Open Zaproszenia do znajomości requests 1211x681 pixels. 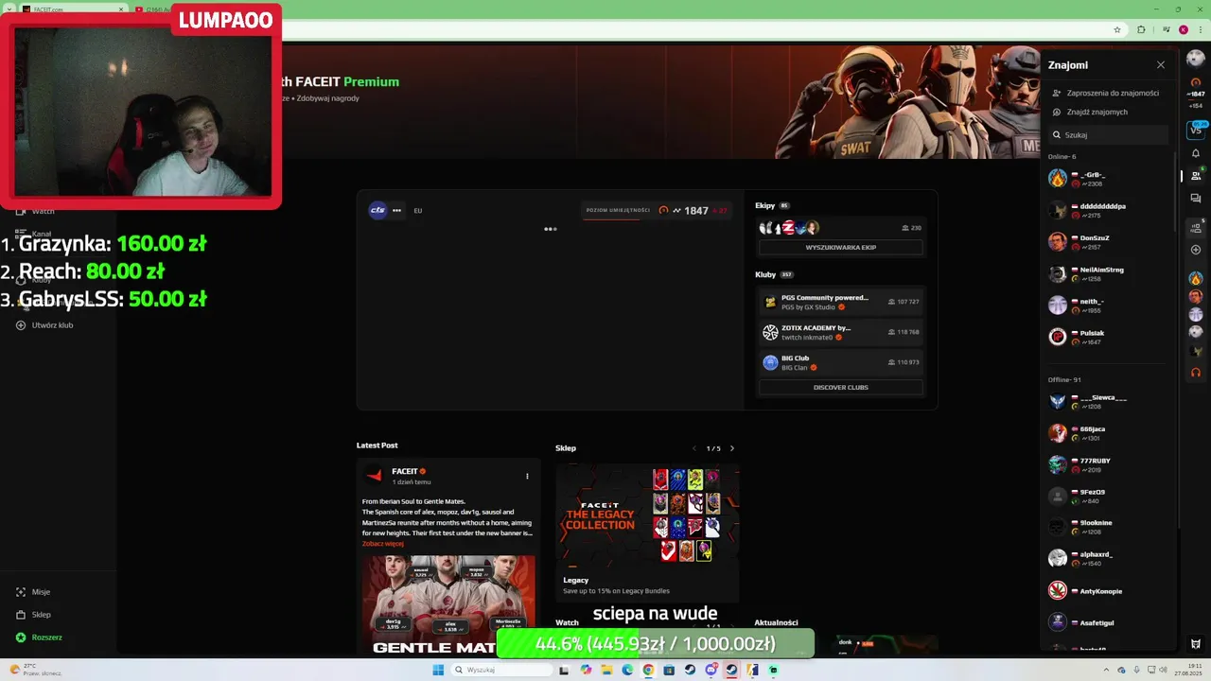click(1106, 93)
